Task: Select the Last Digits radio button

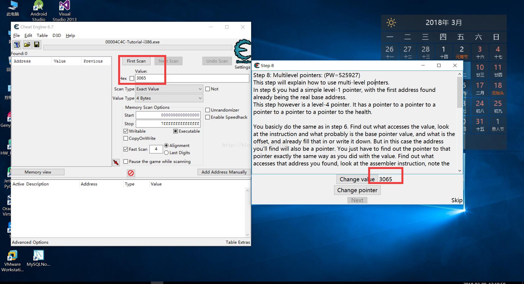Action: pyautogui.click(x=166, y=153)
